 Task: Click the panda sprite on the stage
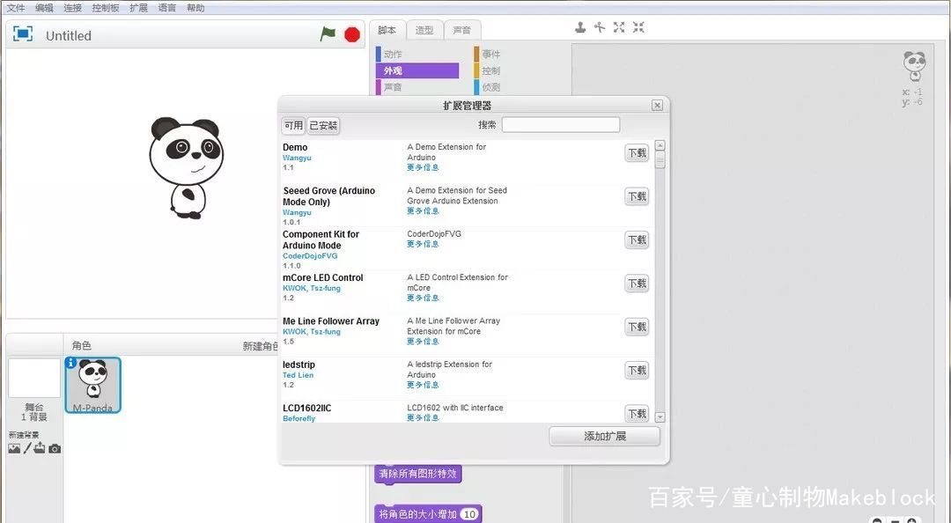(x=186, y=168)
